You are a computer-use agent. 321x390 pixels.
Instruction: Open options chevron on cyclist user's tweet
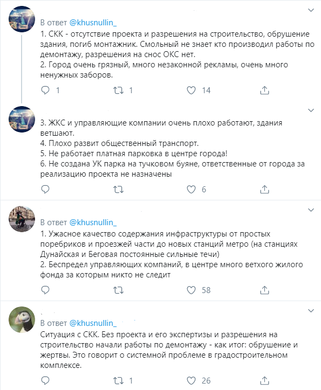pyautogui.click(x=311, y=210)
